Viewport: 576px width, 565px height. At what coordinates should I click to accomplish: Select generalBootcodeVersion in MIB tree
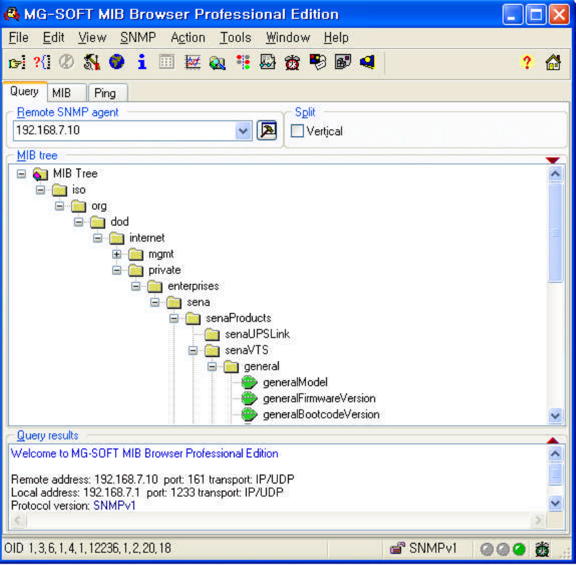tap(321, 415)
